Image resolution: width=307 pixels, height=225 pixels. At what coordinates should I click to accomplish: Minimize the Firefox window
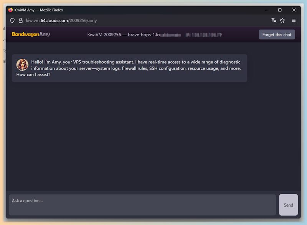tap(266, 10)
